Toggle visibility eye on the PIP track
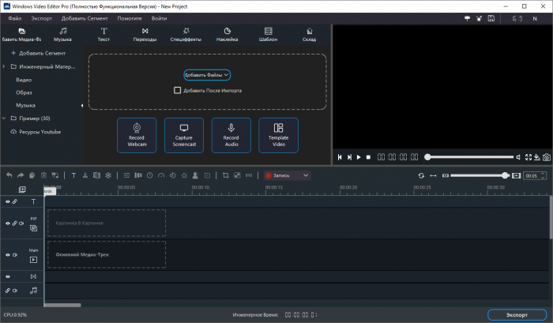 pyautogui.click(x=8, y=223)
